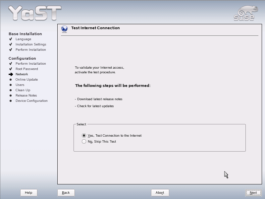Screen dimensions: 265x199
Task: Click the Release Notes step
Action: (26, 96)
